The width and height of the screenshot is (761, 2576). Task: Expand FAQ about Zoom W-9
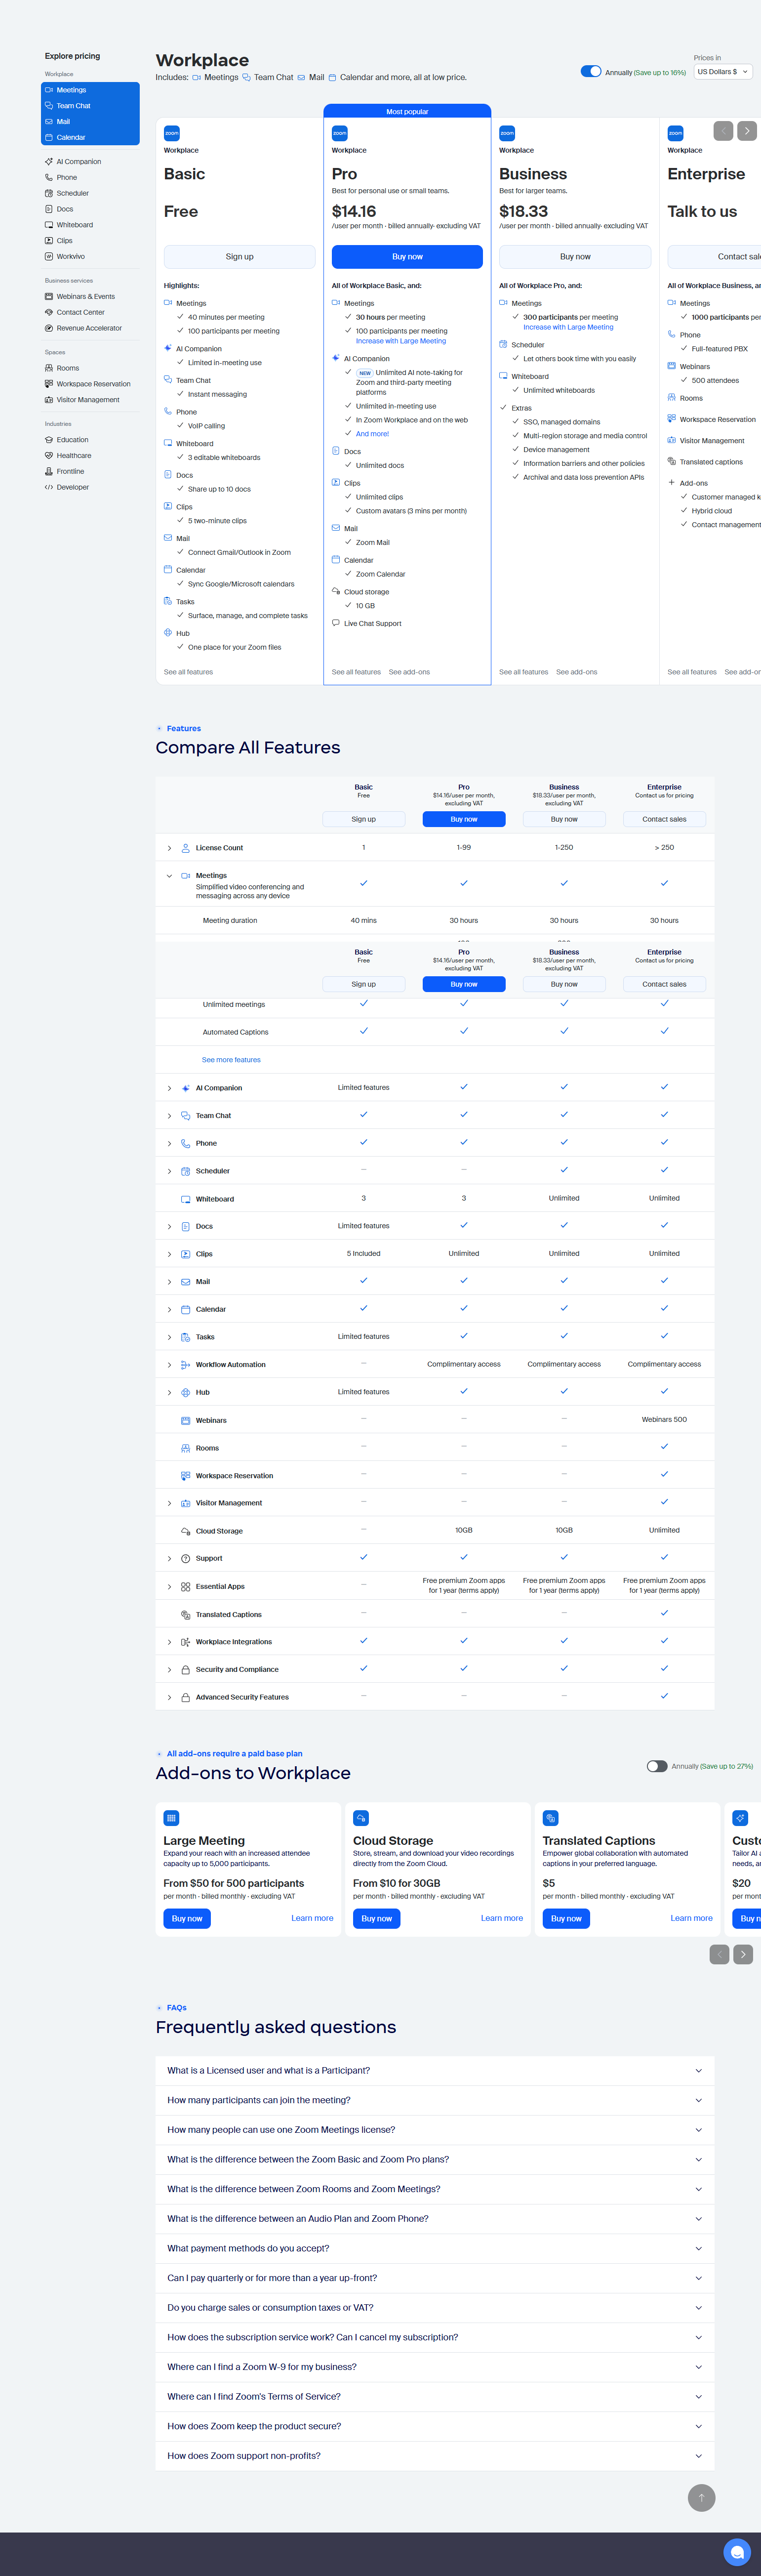point(435,2367)
